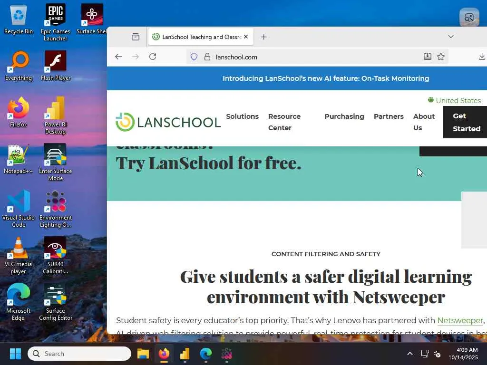Open the clock and date flyout

463,354
